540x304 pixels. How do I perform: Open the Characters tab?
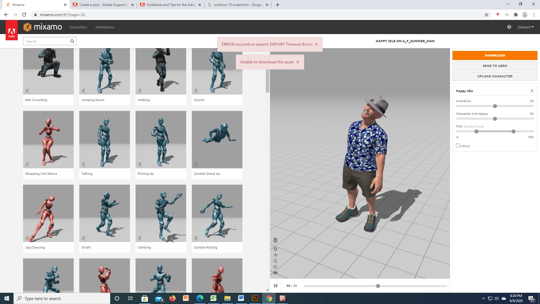coord(78,27)
